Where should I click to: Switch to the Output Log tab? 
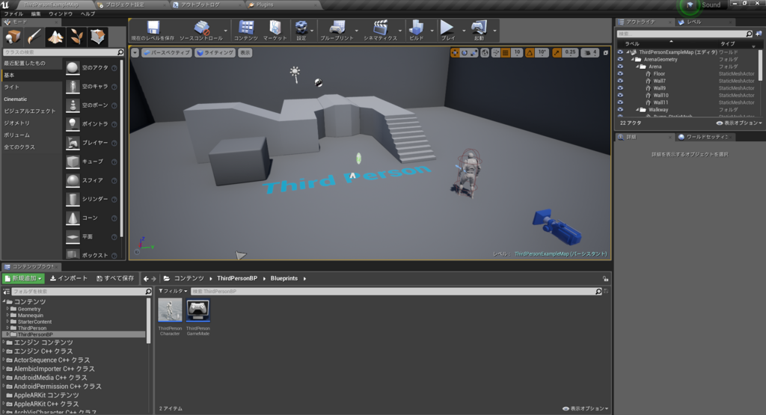[x=200, y=5]
